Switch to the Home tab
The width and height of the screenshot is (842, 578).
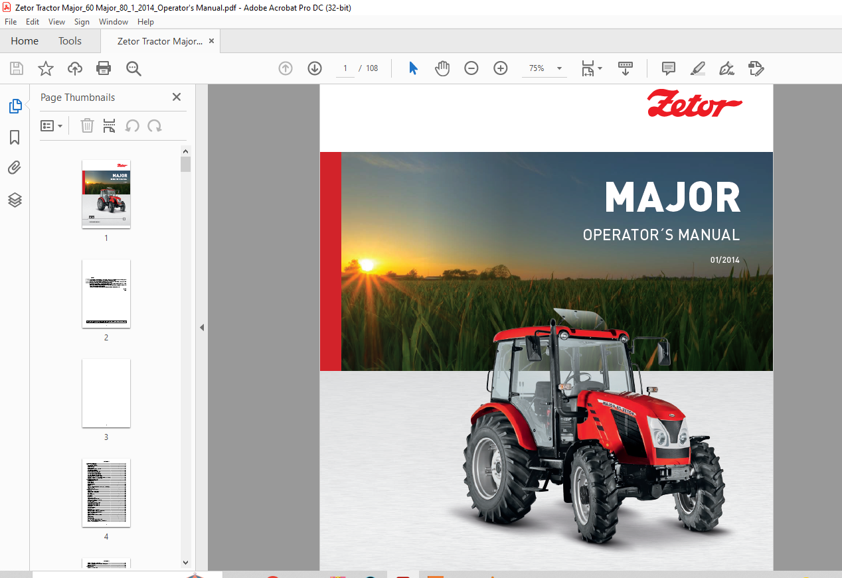pyautogui.click(x=25, y=41)
